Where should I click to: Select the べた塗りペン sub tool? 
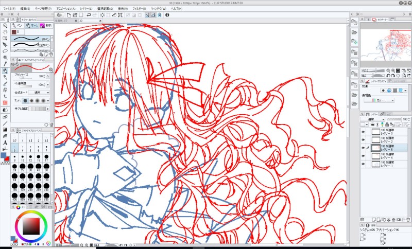pyautogui.click(x=31, y=45)
